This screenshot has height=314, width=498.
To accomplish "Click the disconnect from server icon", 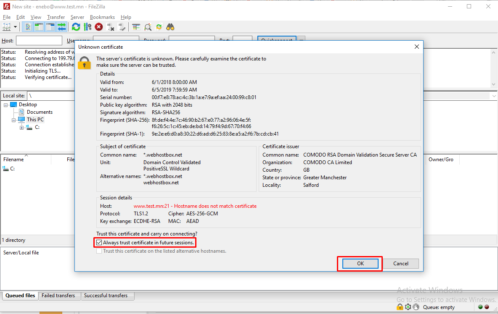I will click(110, 27).
